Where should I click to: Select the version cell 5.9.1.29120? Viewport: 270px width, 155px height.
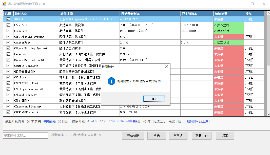point(150,112)
